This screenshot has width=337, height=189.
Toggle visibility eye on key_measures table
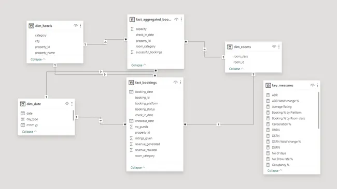pyautogui.click(x=313, y=85)
